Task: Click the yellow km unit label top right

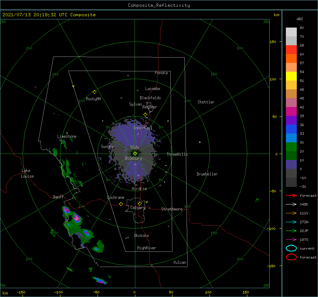Action: click(277, 15)
